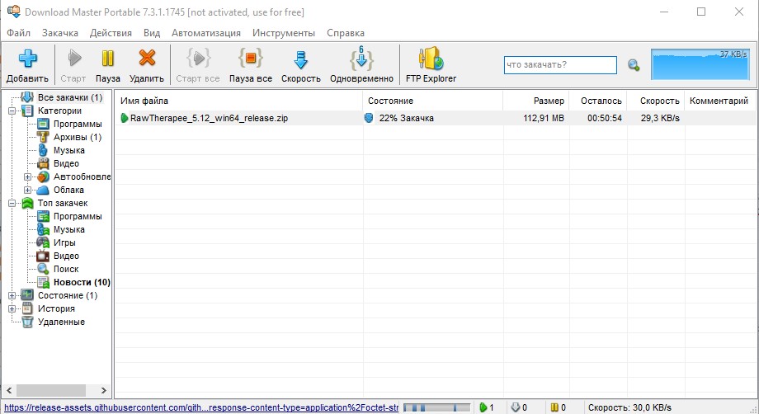
Task: Click the status bar paused downloads counter icon
Action: (554, 407)
